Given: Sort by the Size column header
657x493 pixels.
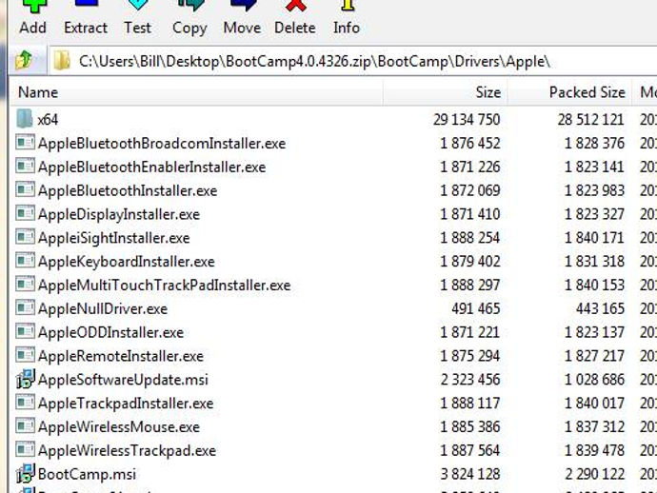Looking at the screenshot, I should coord(446,92).
